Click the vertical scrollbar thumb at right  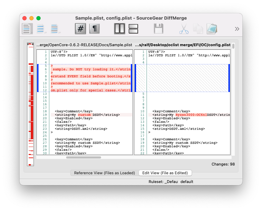click(233, 46)
